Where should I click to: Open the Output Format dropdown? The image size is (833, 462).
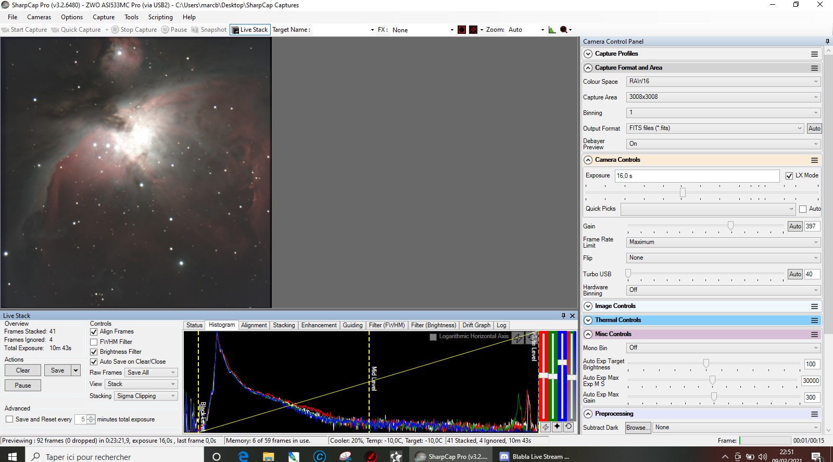(715, 128)
